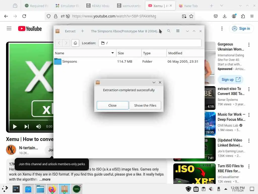This screenshot has height=194, width=258.
Task: Go to home location in archive manager
Action: (75, 43)
